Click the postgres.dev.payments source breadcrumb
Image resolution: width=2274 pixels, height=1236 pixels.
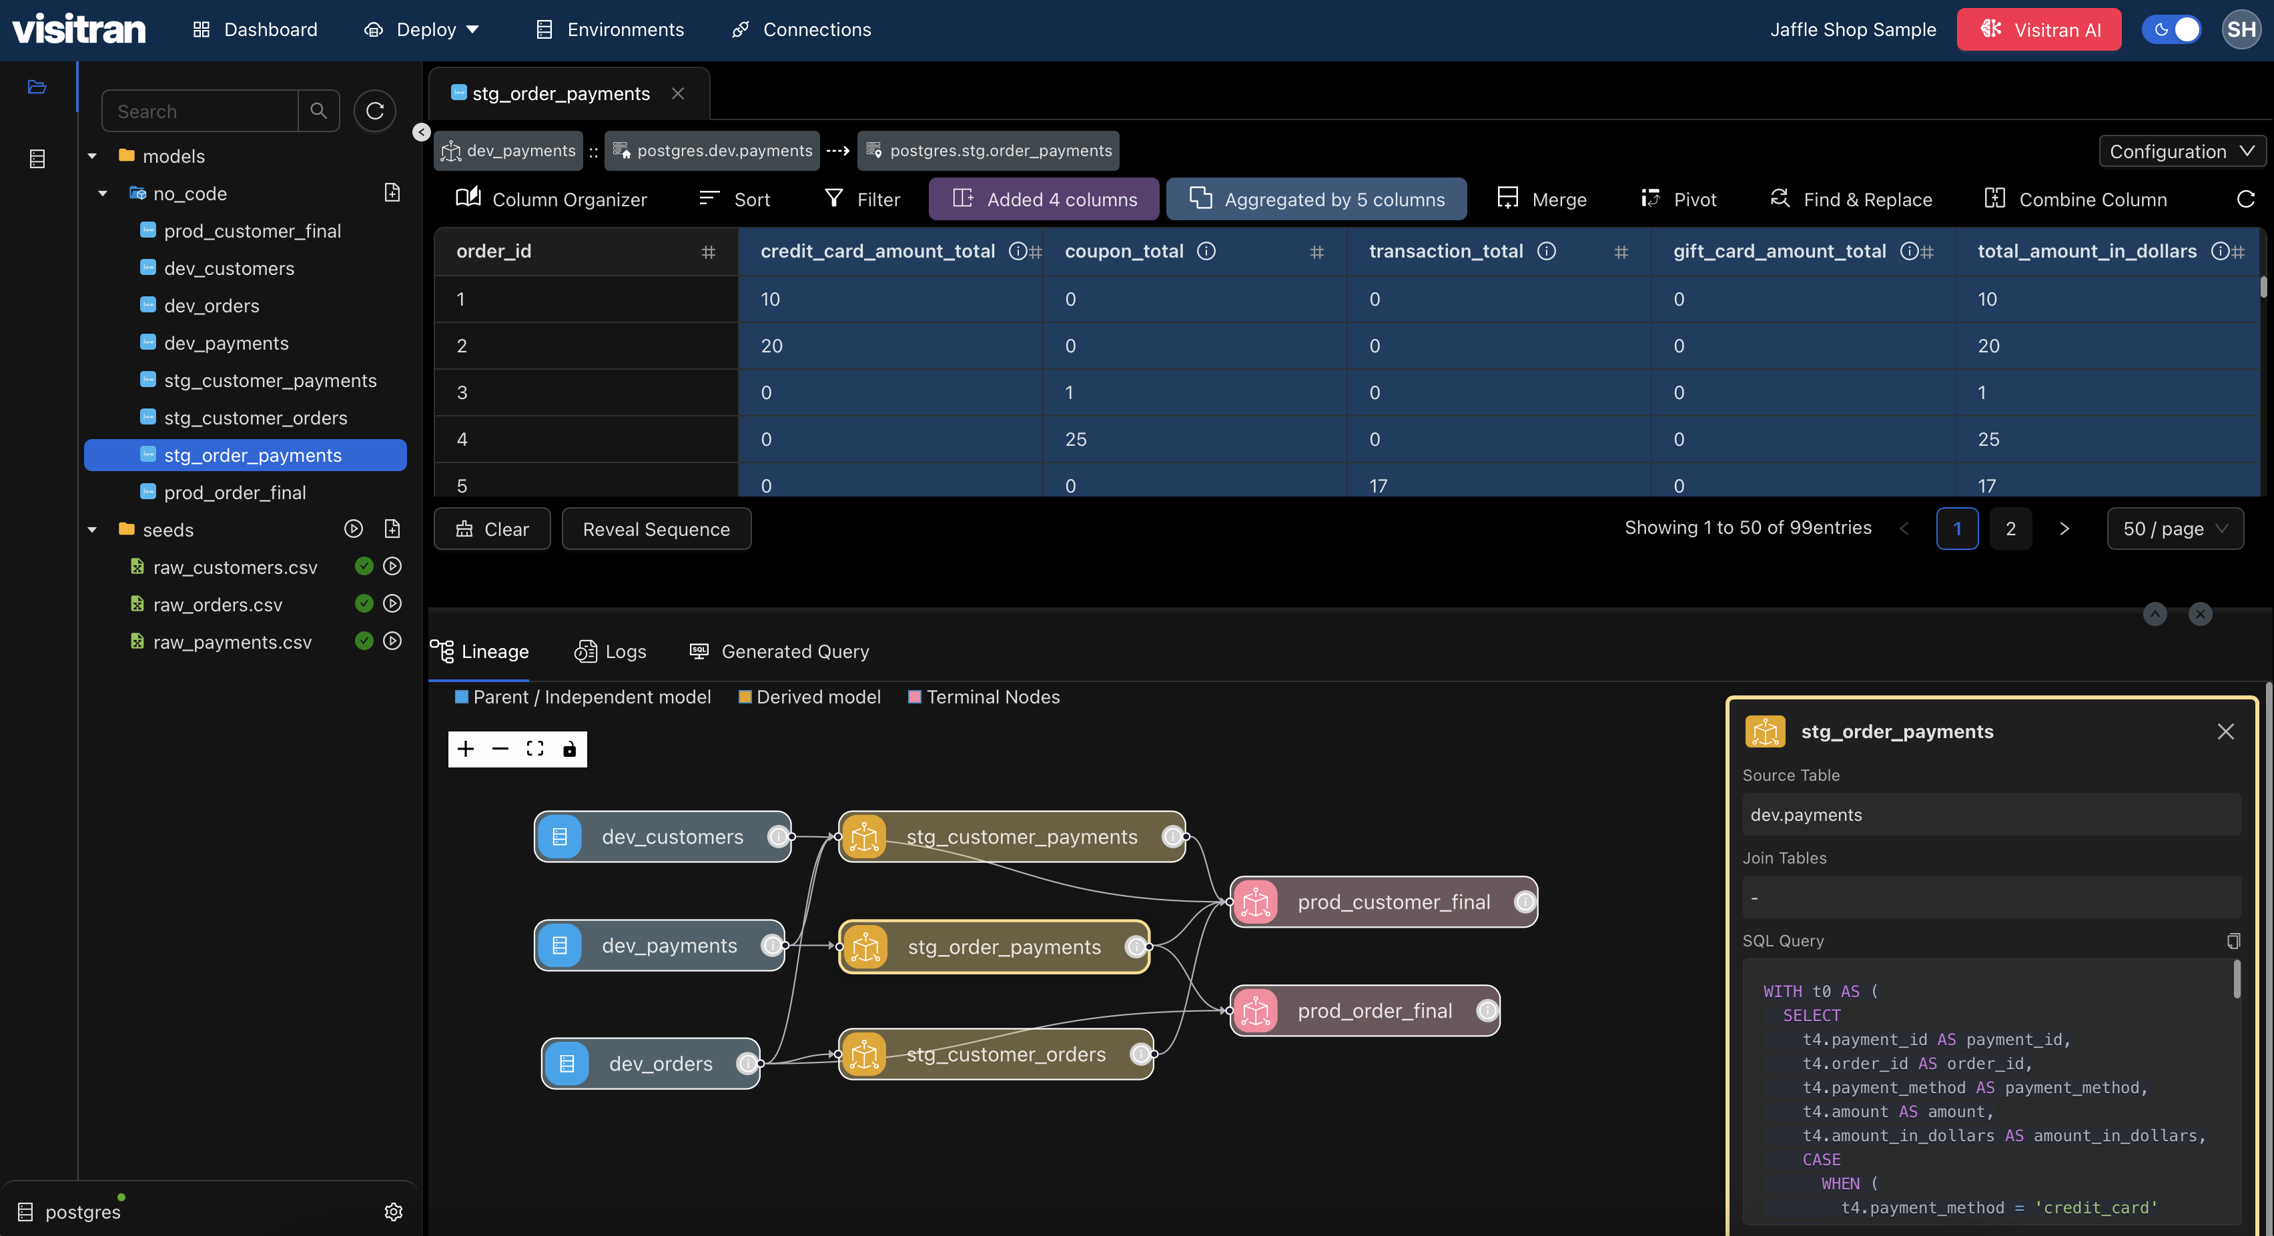pos(711,150)
